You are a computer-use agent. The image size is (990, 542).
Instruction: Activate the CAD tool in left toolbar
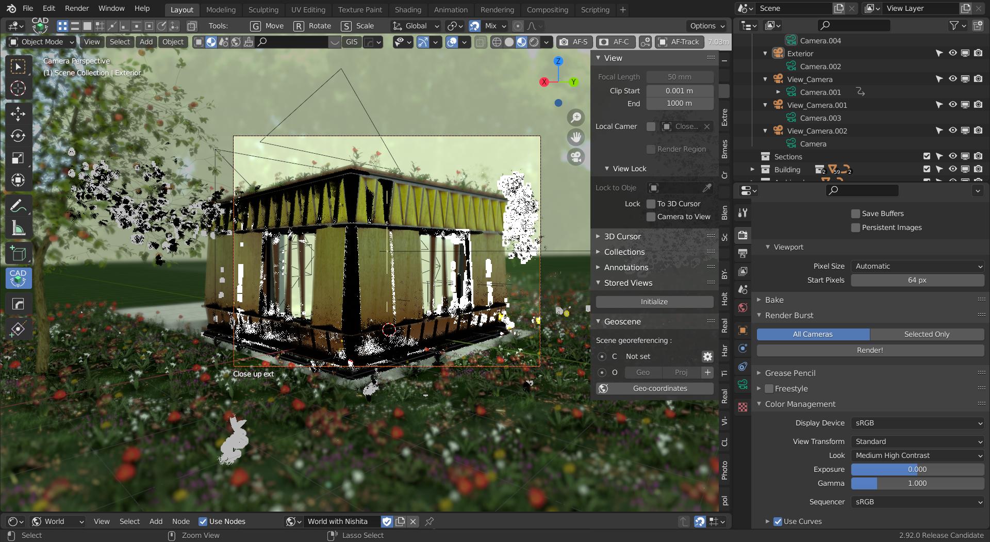click(18, 278)
